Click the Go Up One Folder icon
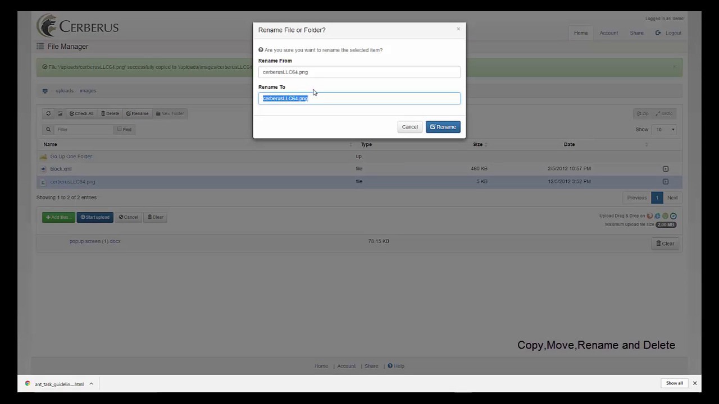The width and height of the screenshot is (719, 404). pyautogui.click(x=43, y=157)
